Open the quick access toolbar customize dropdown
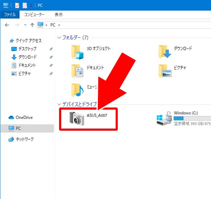This screenshot has height=199, width=211. point(31,6)
